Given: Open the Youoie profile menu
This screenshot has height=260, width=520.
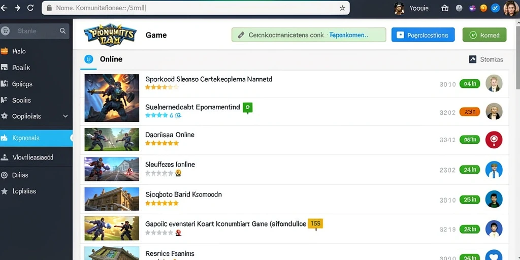Looking at the screenshot, I should click(x=411, y=8).
